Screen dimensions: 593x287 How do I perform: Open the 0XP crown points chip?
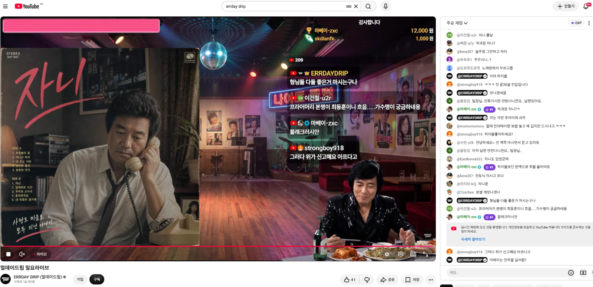[576, 23]
